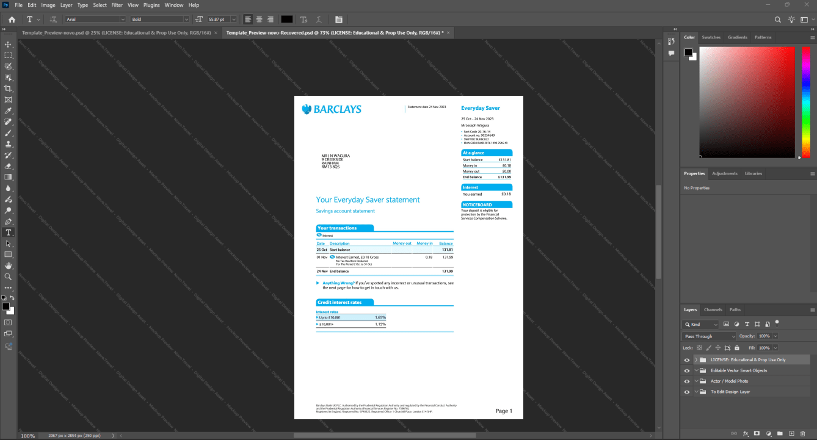Toggle lock position

(x=717, y=347)
